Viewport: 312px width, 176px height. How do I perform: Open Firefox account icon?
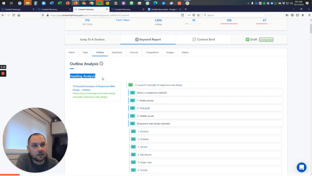point(303,15)
